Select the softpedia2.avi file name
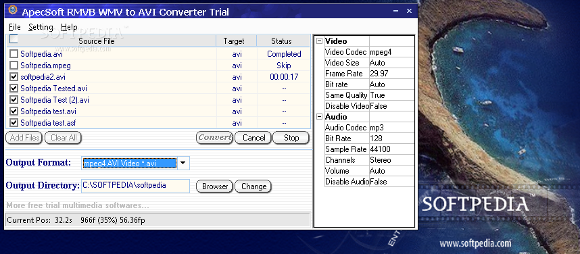Viewport: 580px width, 254px height. 43,77
